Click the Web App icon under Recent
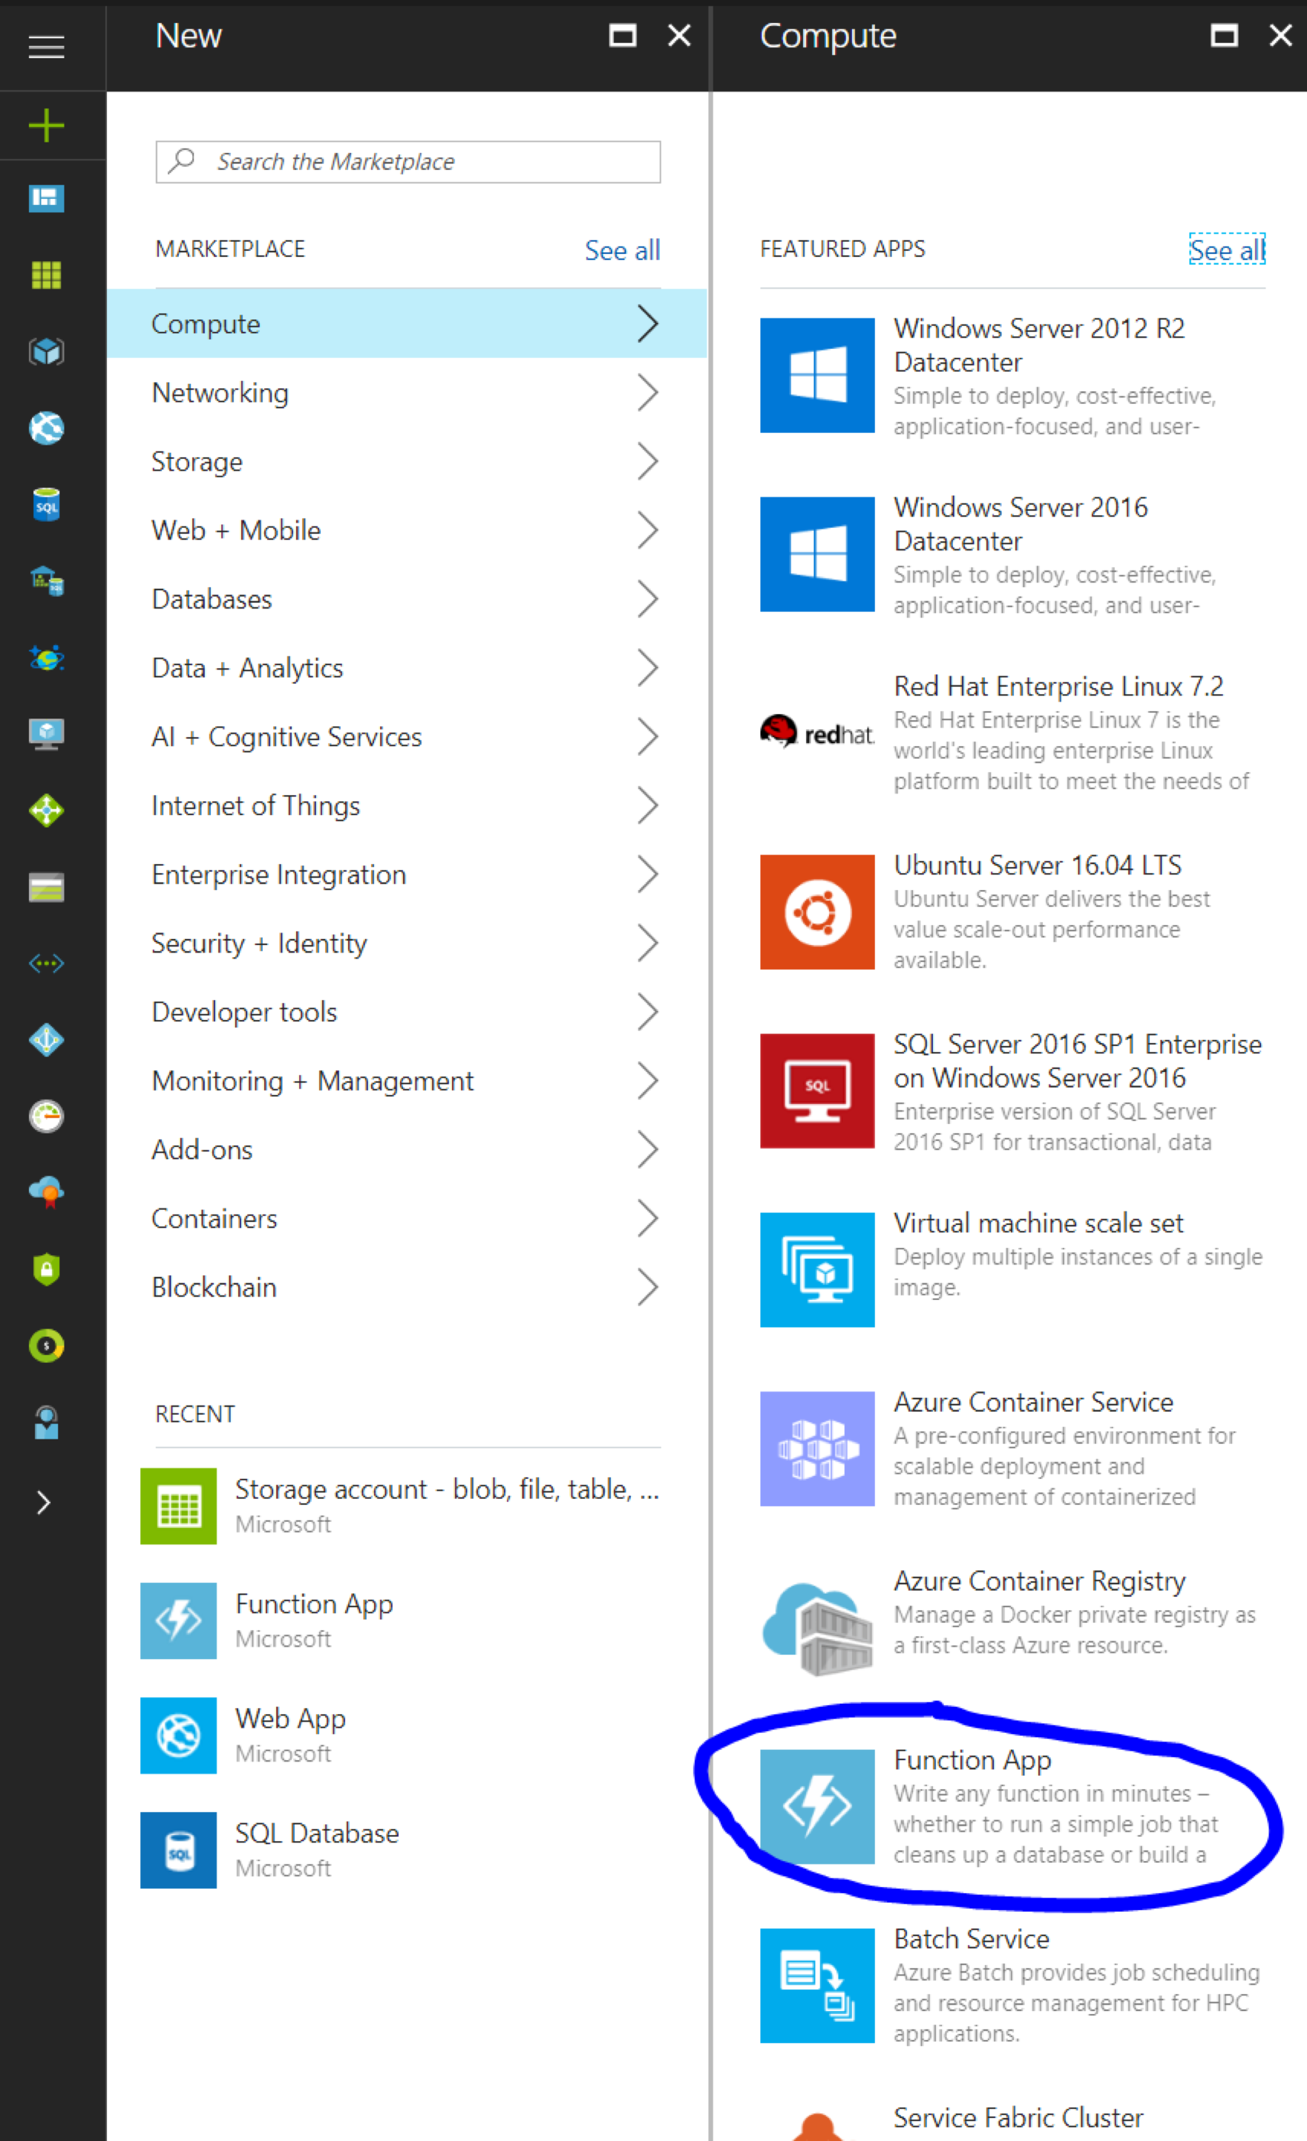The height and width of the screenshot is (2141, 1307). 178,1735
